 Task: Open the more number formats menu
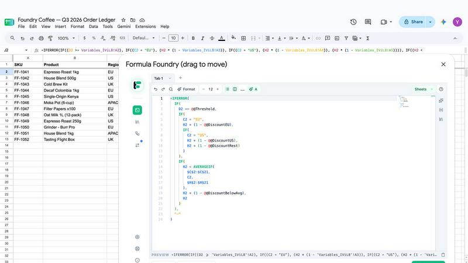(122, 38)
